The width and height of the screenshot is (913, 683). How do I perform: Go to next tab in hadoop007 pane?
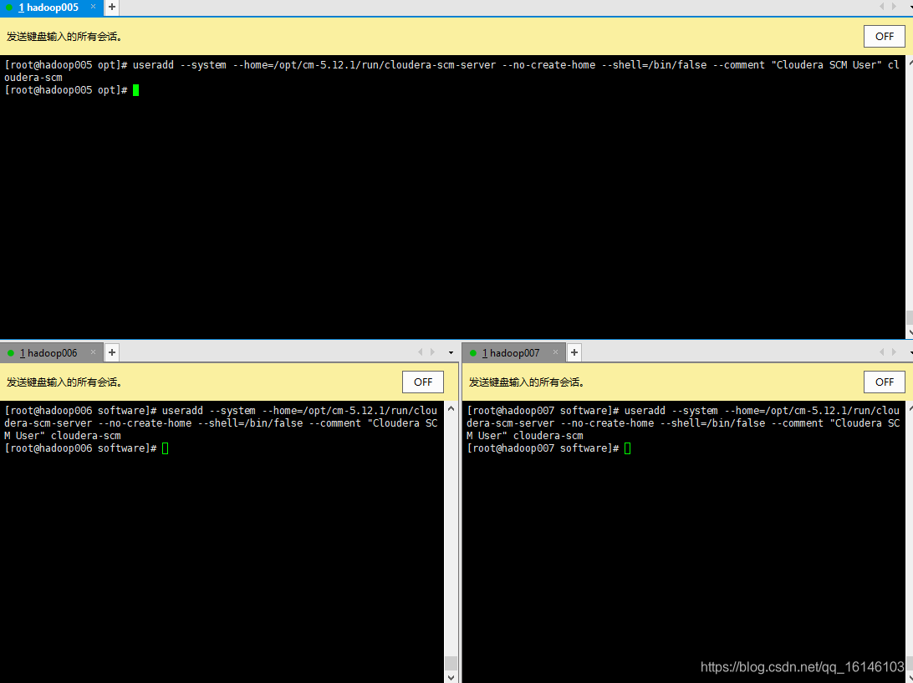(895, 352)
